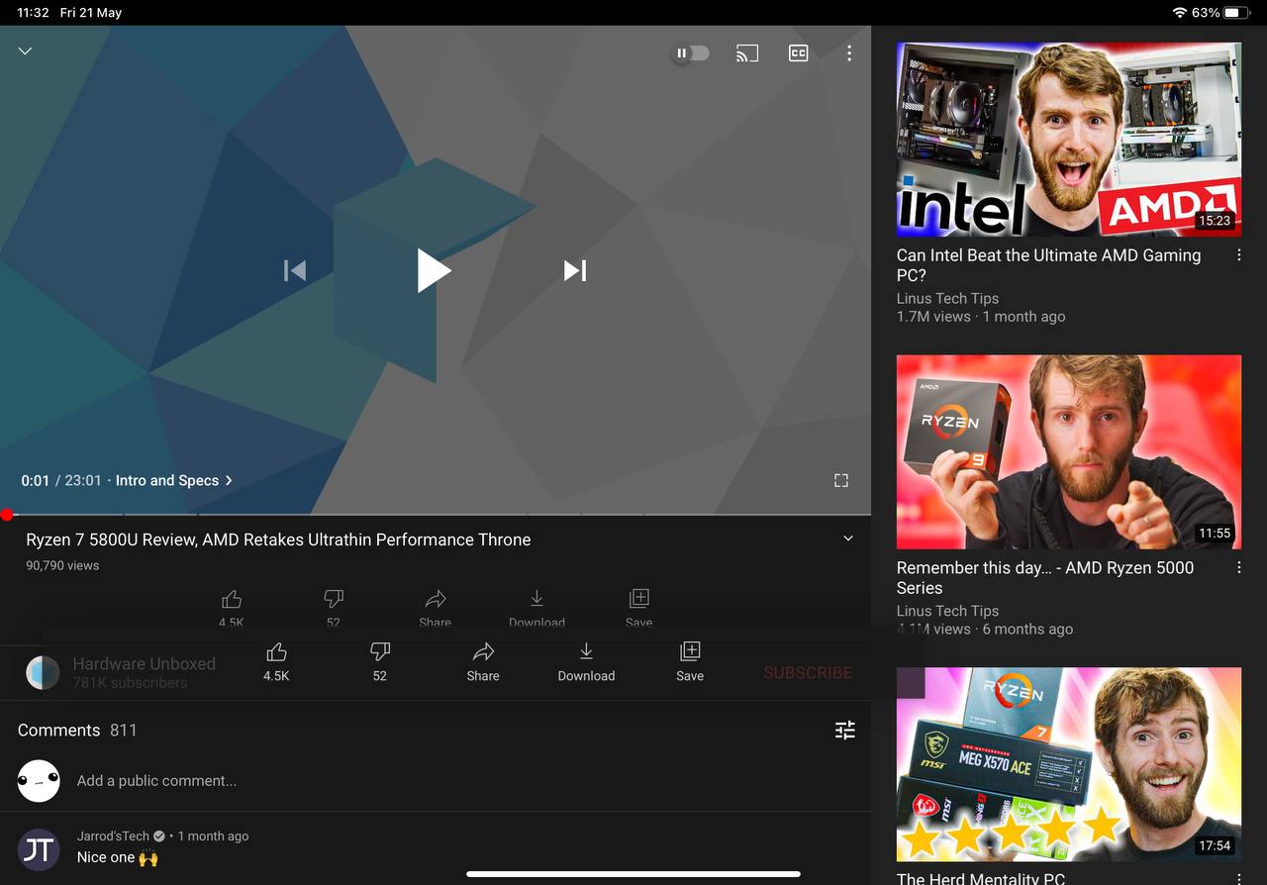
Task: Open the comments sort options icon
Action: (845, 730)
